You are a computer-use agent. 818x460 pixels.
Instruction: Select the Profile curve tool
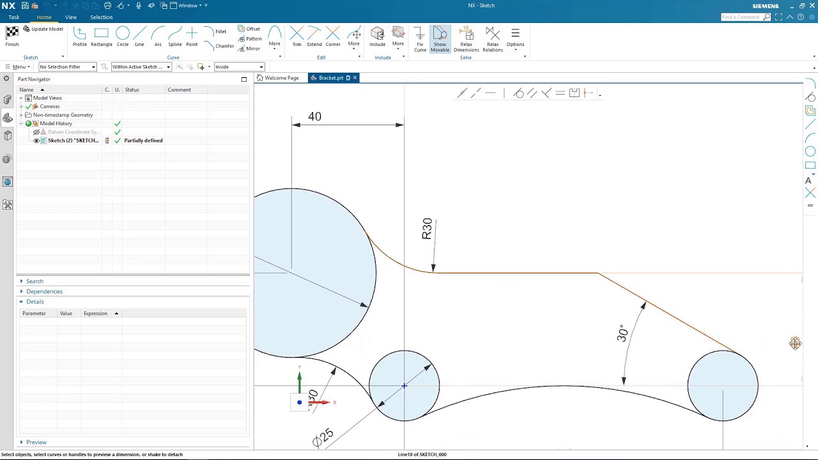pyautogui.click(x=80, y=36)
